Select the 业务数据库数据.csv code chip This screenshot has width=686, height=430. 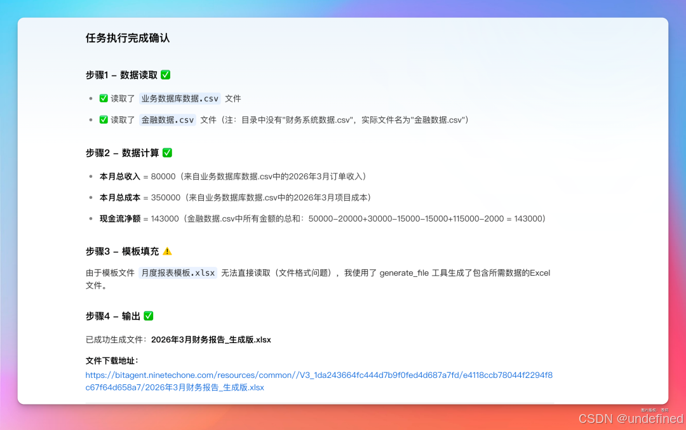[x=180, y=98]
